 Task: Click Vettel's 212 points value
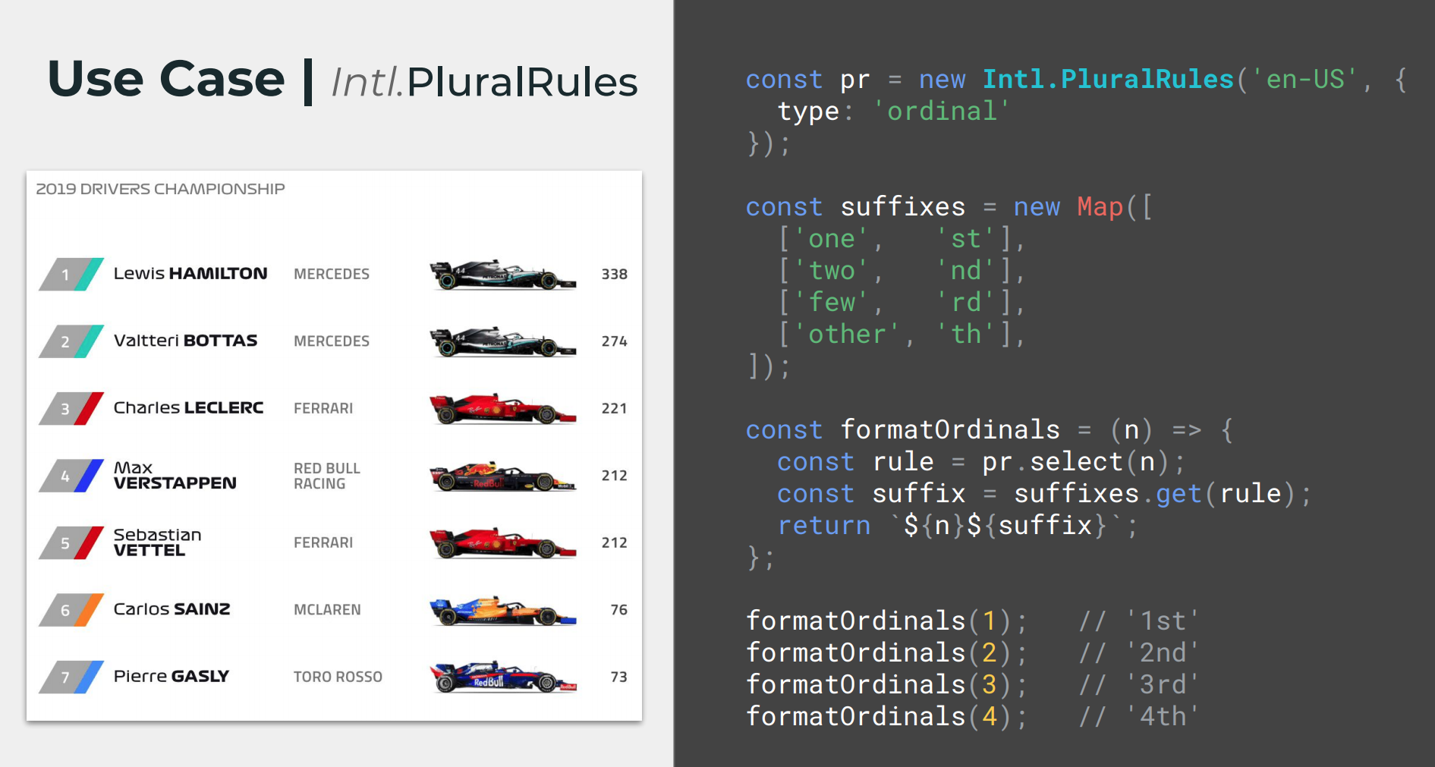[x=615, y=542]
